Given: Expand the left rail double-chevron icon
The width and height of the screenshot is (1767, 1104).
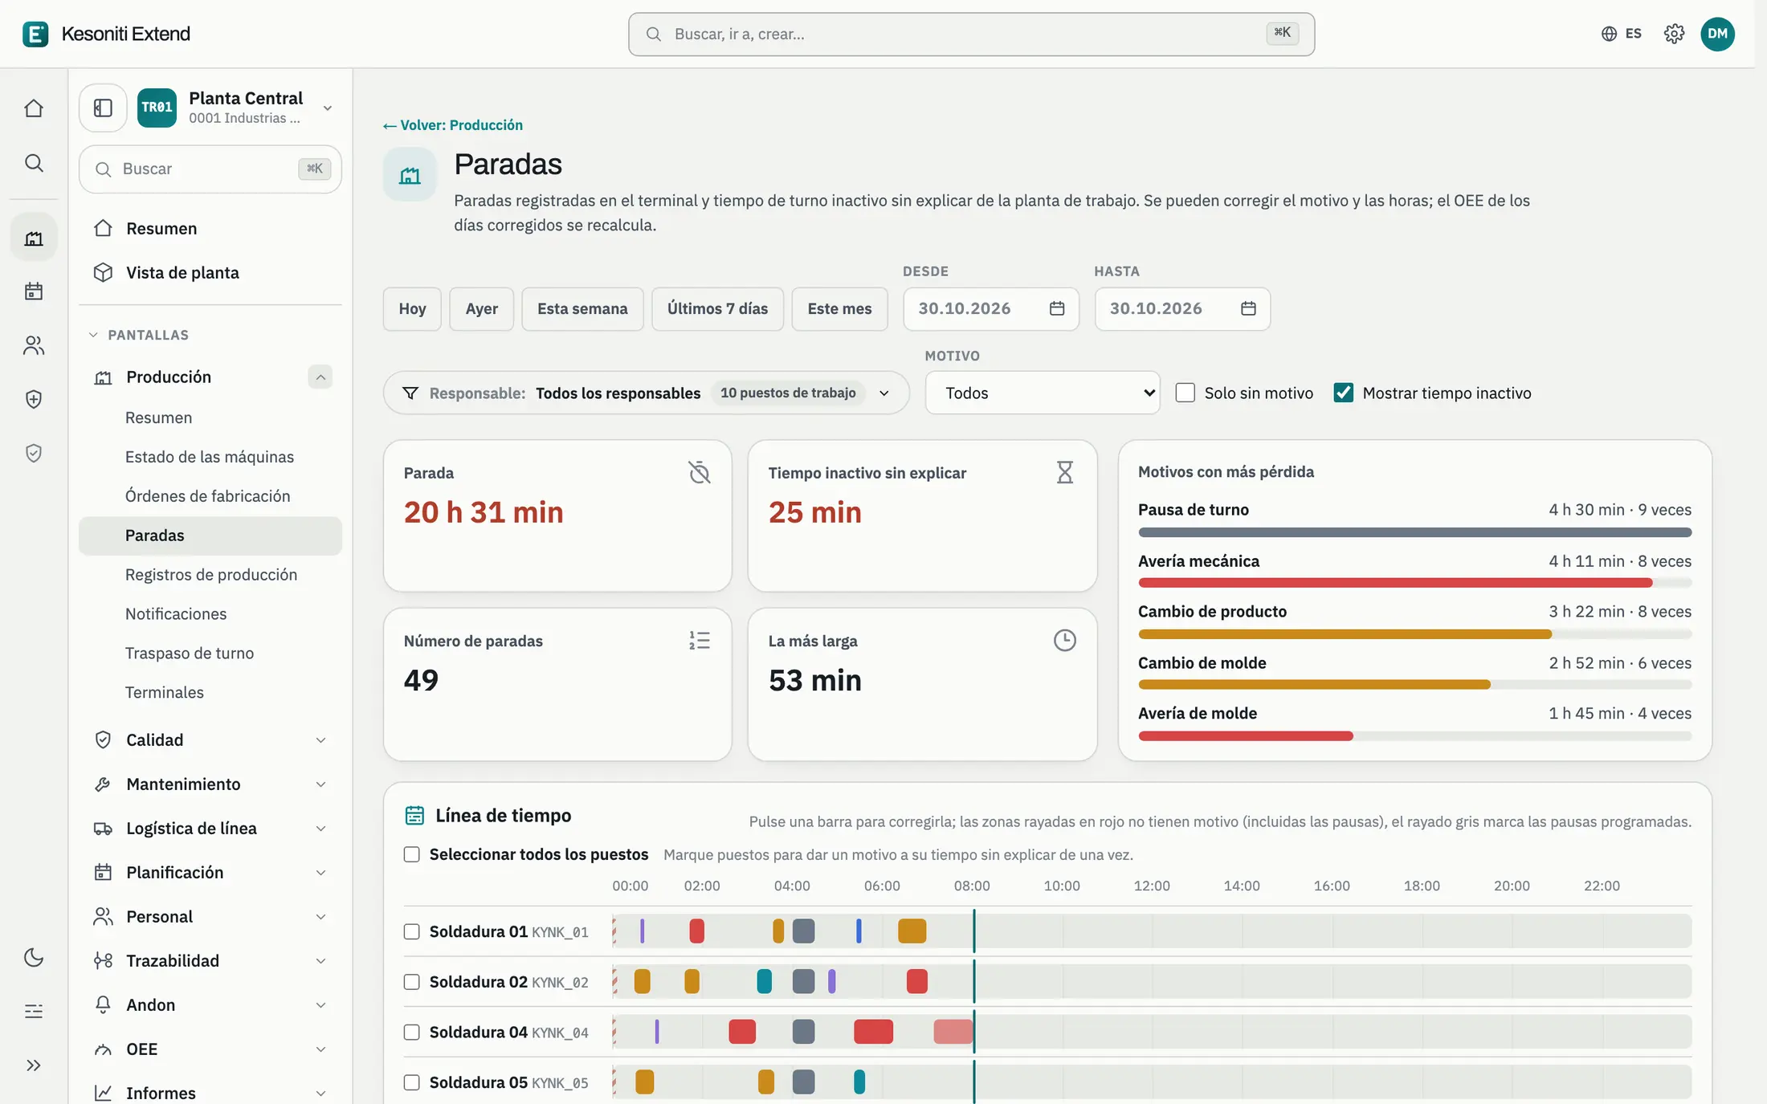Looking at the screenshot, I should (x=34, y=1065).
